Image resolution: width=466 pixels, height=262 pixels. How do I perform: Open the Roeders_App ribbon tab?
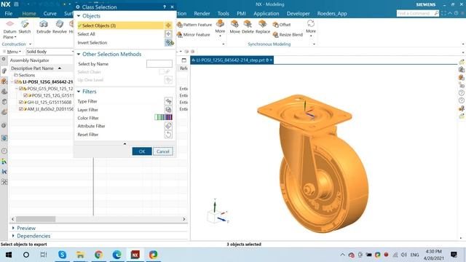pos(332,13)
